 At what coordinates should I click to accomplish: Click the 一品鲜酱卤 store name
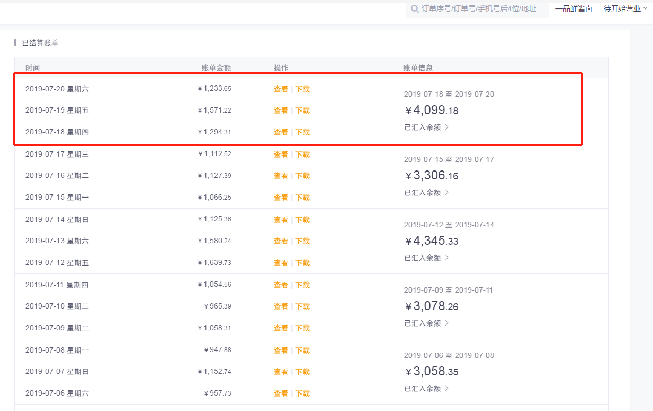(574, 8)
